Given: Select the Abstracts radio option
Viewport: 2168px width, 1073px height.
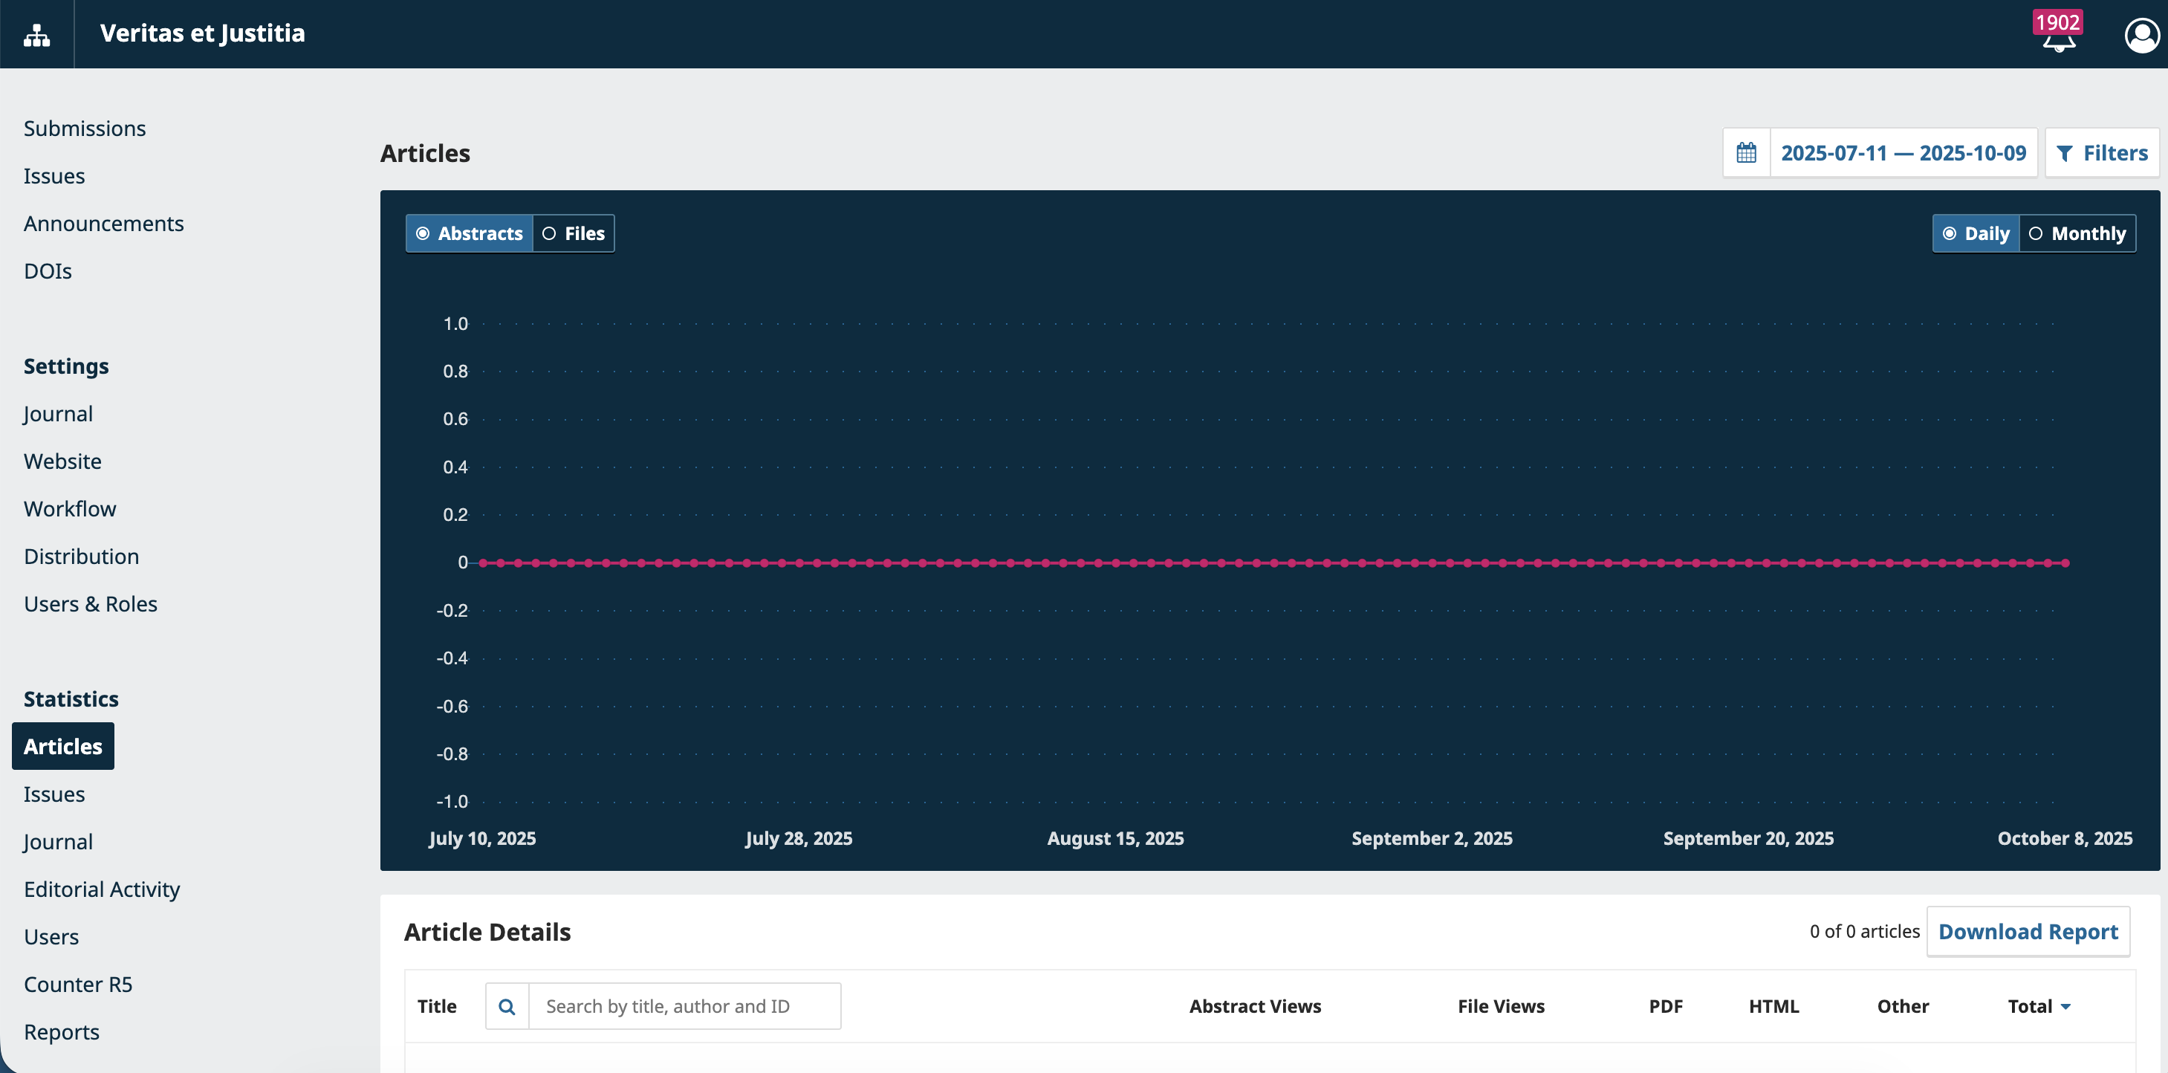Looking at the screenshot, I should (470, 234).
